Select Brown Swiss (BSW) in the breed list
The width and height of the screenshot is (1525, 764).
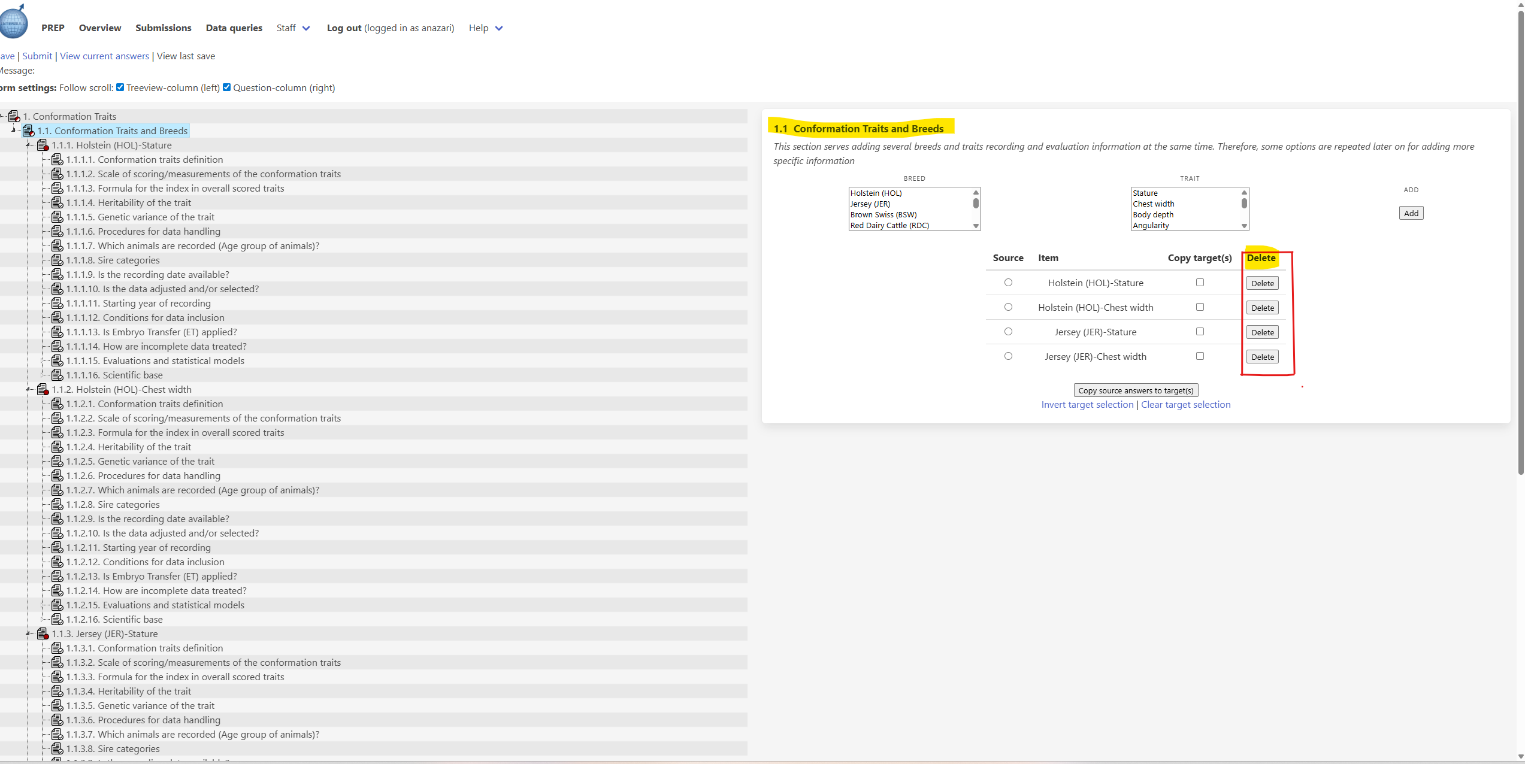[x=883, y=215]
